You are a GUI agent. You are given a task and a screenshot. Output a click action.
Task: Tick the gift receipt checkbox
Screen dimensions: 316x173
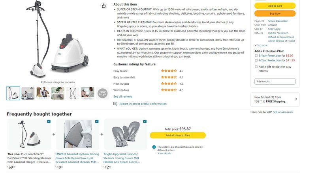tap(256, 67)
